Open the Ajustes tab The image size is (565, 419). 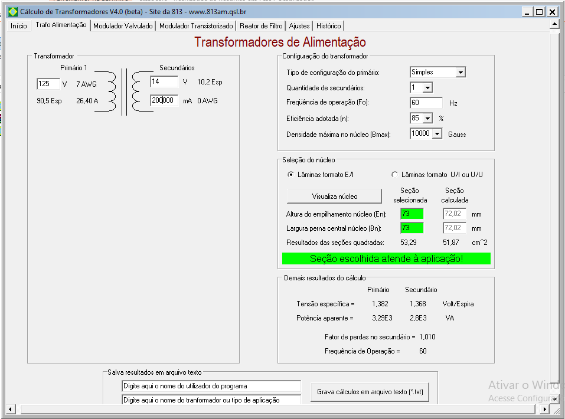(299, 26)
